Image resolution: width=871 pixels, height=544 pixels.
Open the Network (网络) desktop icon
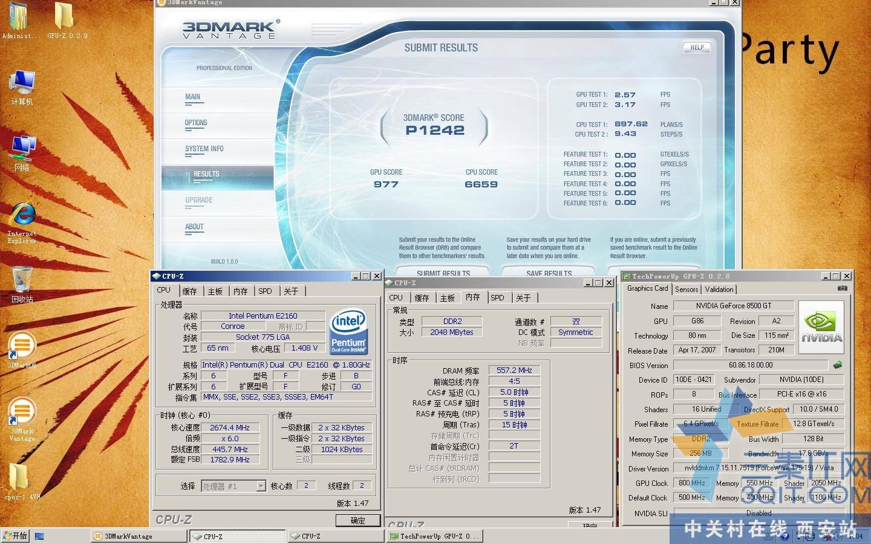click(22, 154)
